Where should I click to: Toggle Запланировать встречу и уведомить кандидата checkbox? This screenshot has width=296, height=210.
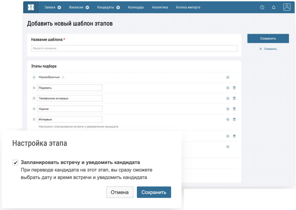15,162
